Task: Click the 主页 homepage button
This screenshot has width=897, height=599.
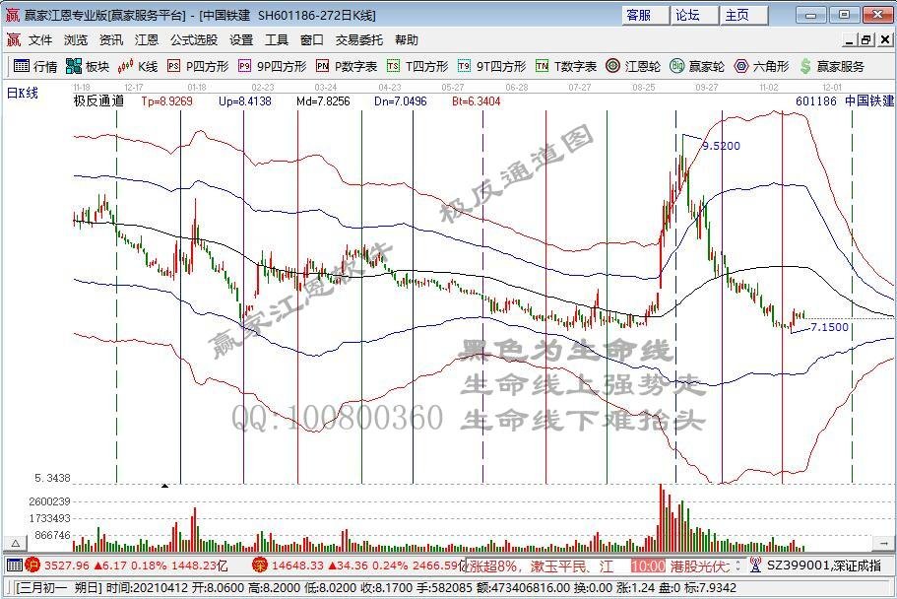Action: coord(743,15)
